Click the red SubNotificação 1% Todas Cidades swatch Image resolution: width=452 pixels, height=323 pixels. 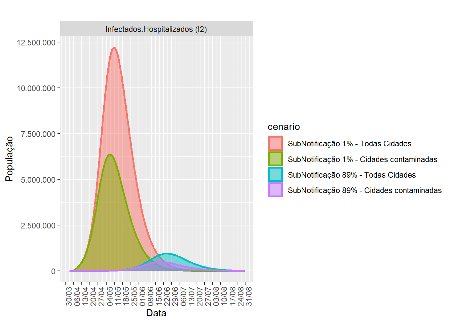[275, 143]
